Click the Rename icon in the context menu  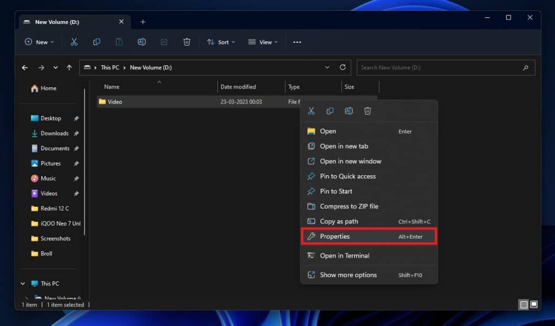pos(349,111)
